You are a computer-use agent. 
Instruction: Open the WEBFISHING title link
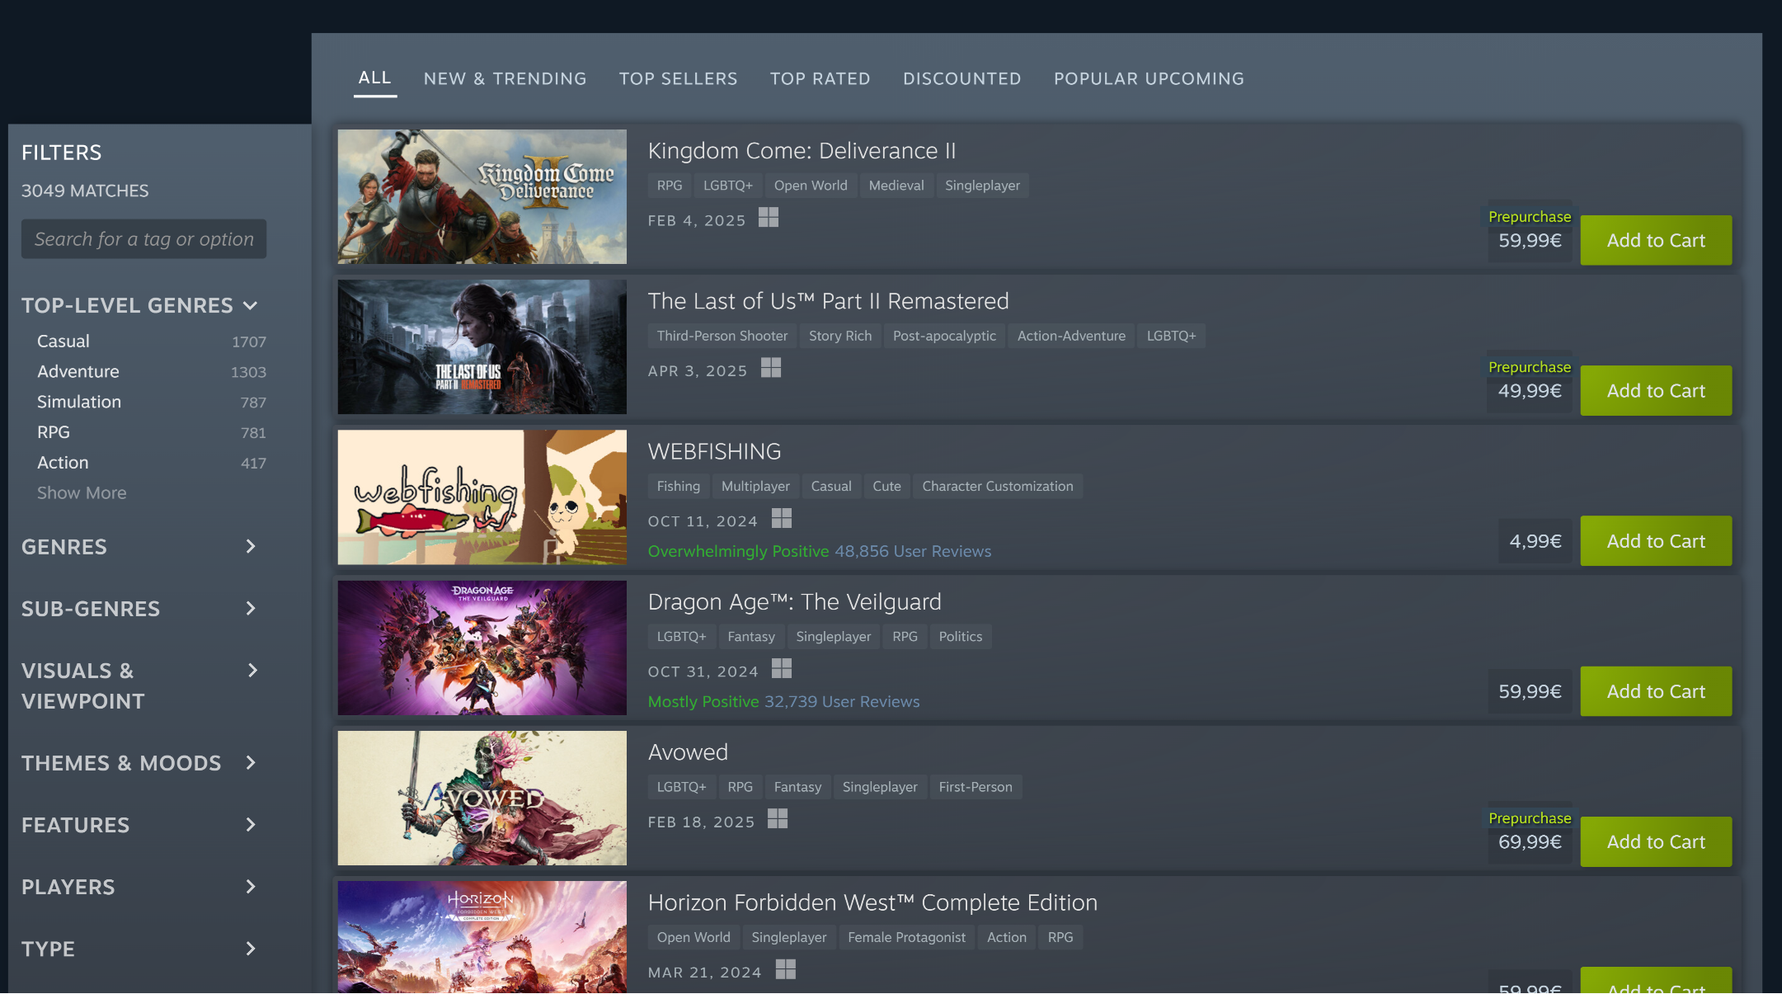(714, 452)
